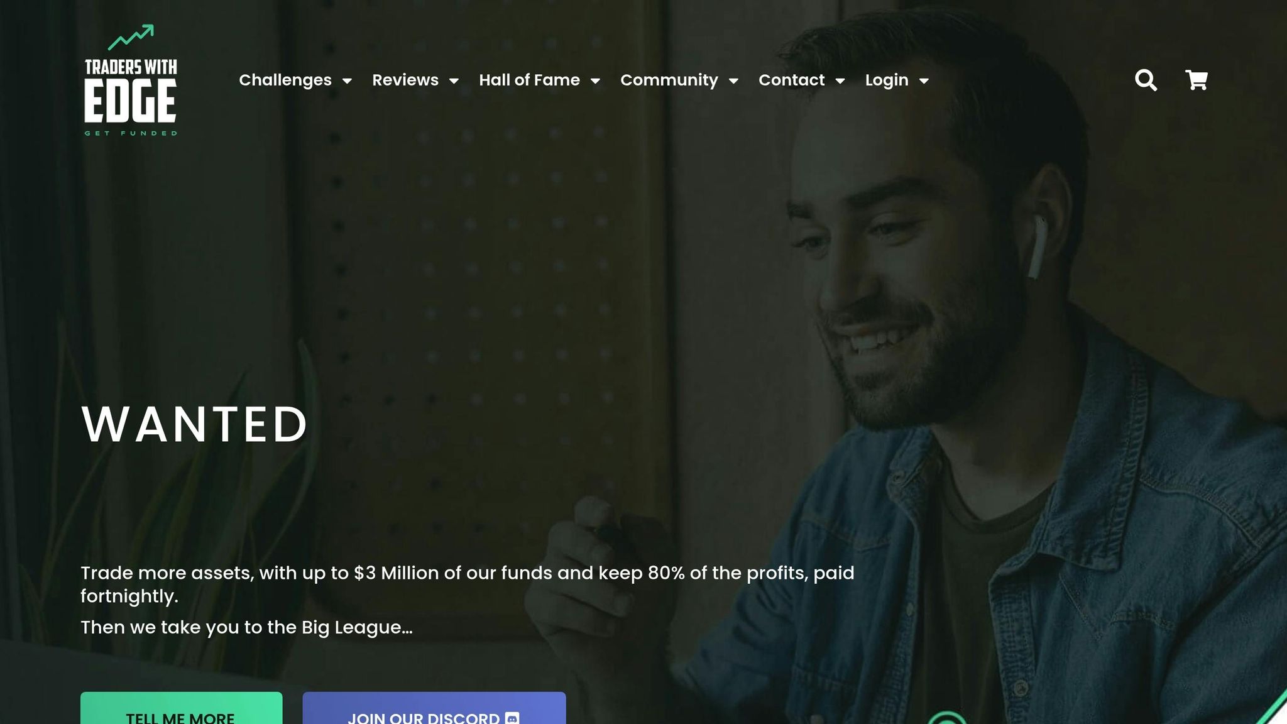This screenshot has width=1287, height=724.
Task: Go home via Traders With Edge logo
Action: (x=131, y=80)
